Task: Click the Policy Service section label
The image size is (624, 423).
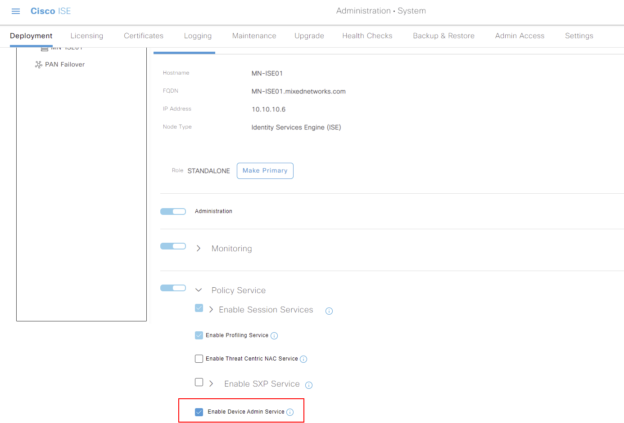Action: tap(239, 290)
